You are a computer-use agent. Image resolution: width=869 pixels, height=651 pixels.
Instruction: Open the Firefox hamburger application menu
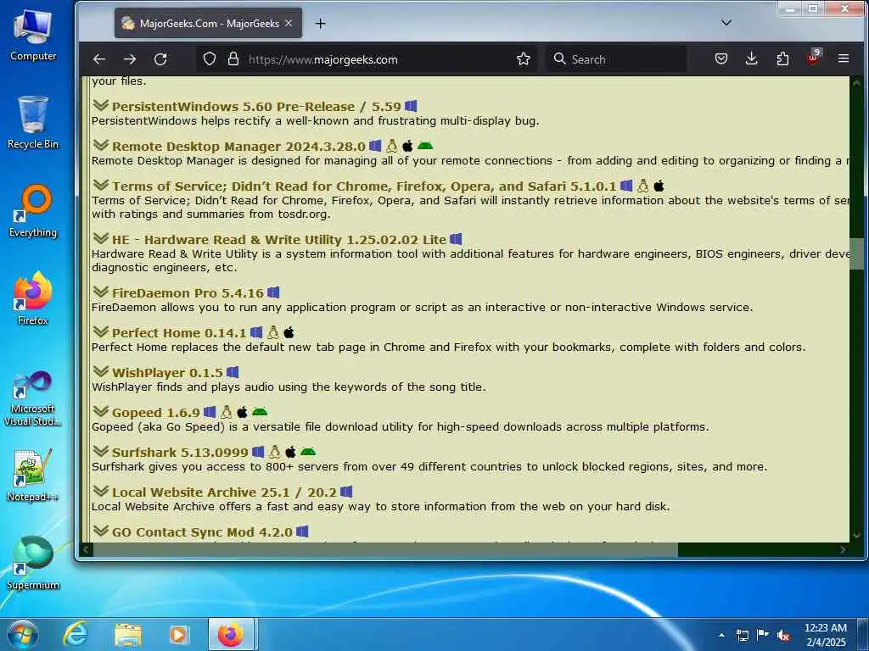click(844, 58)
